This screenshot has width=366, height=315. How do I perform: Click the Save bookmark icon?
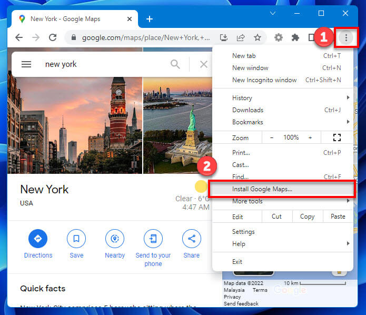(76, 239)
